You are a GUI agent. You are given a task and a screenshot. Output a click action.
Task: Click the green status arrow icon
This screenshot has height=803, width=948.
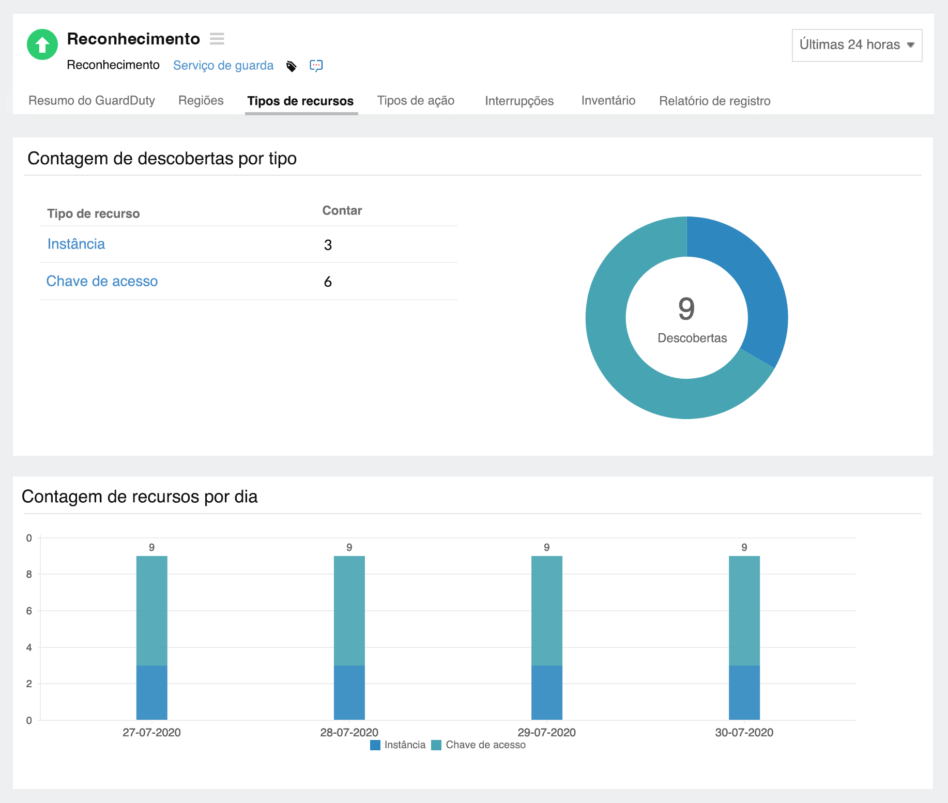pyautogui.click(x=42, y=44)
